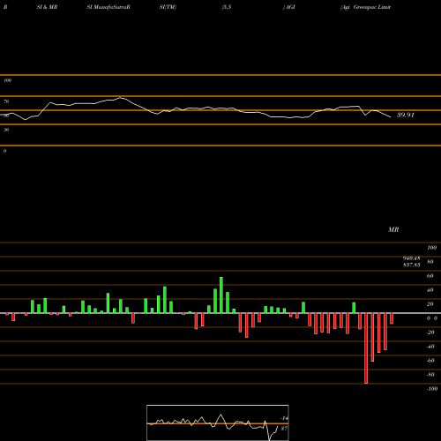Click the RSI axis label 70

tap(6, 101)
